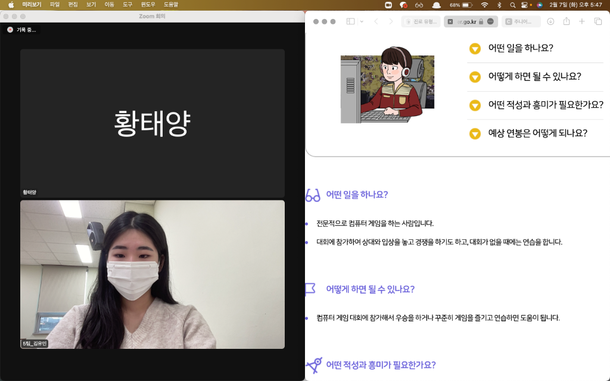Click the Safari share icon

point(566,21)
